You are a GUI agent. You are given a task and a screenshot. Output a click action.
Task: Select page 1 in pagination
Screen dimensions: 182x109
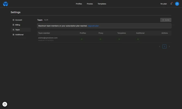[x=164, y=47]
